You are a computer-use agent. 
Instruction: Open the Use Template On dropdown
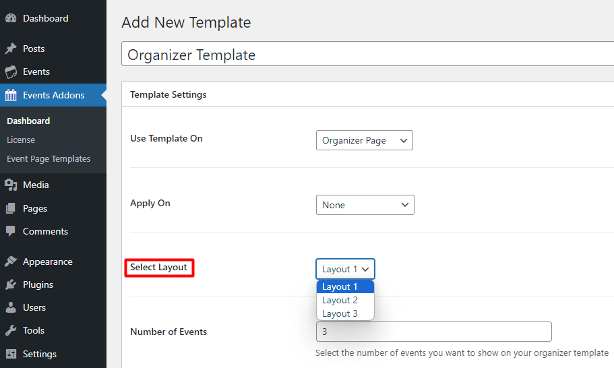coord(364,140)
